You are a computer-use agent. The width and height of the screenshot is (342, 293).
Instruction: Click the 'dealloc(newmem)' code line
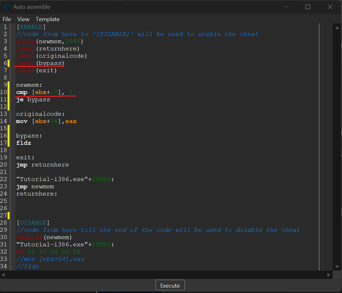click(x=44, y=237)
